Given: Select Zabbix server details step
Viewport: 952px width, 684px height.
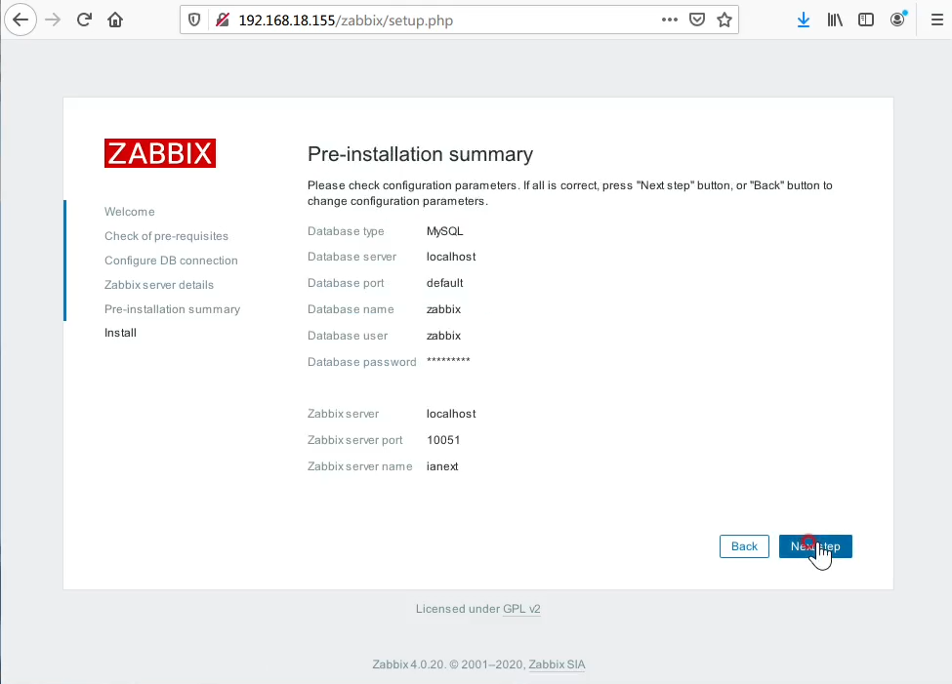Looking at the screenshot, I should pyautogui.click(x=159, y=285).
